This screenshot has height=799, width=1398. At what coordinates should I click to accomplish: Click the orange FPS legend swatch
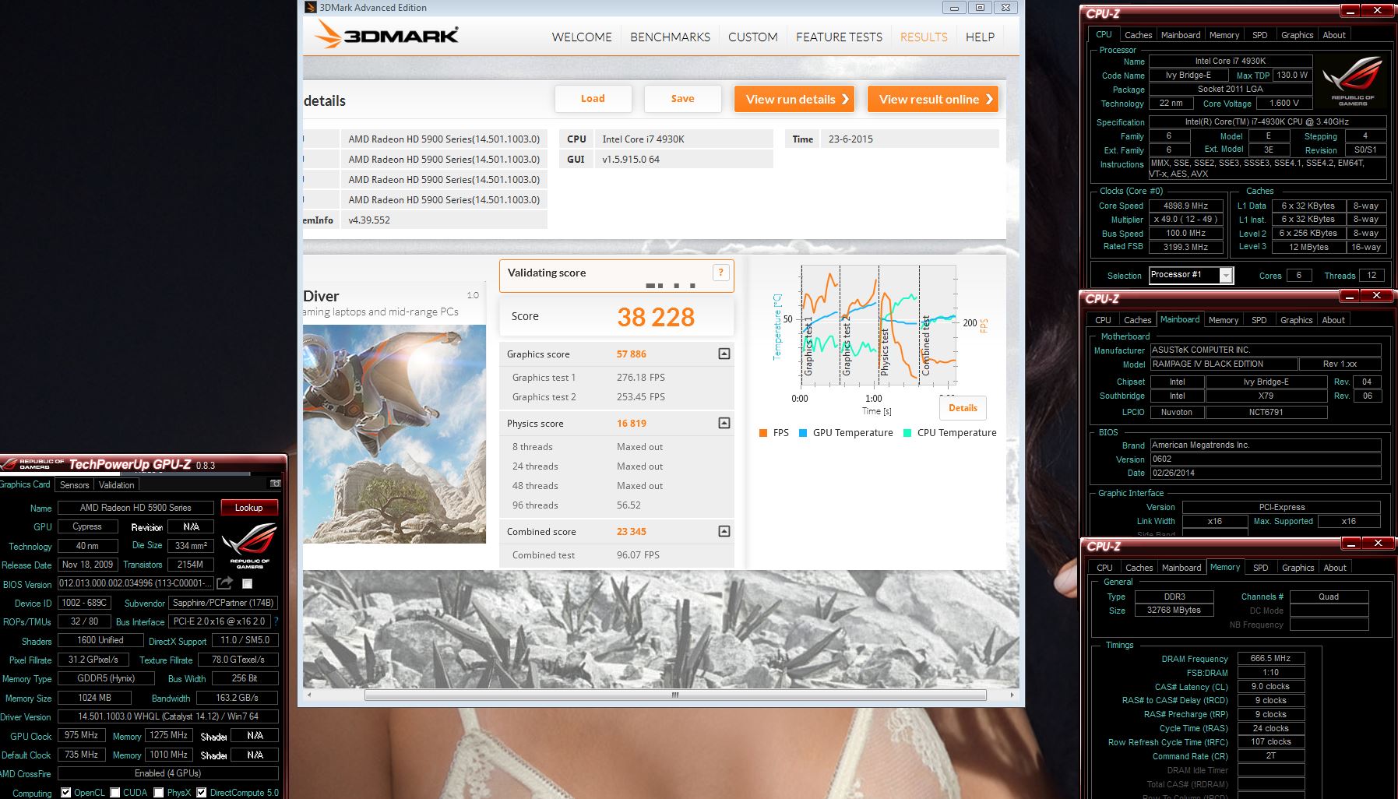763,433
